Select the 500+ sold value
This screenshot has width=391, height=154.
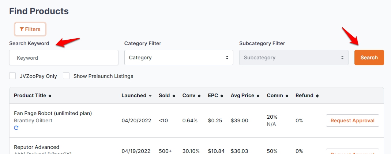(165, 151)
